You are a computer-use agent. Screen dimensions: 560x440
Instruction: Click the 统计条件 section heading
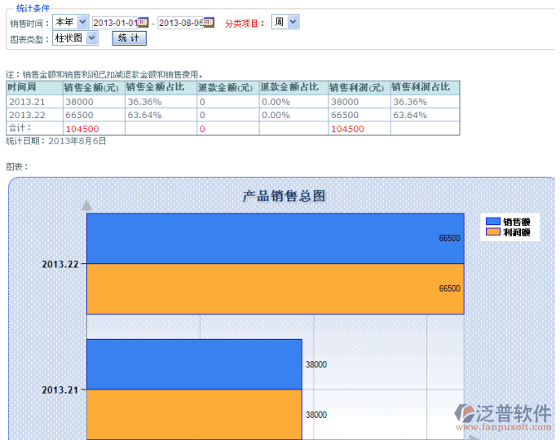coord(33,8)
